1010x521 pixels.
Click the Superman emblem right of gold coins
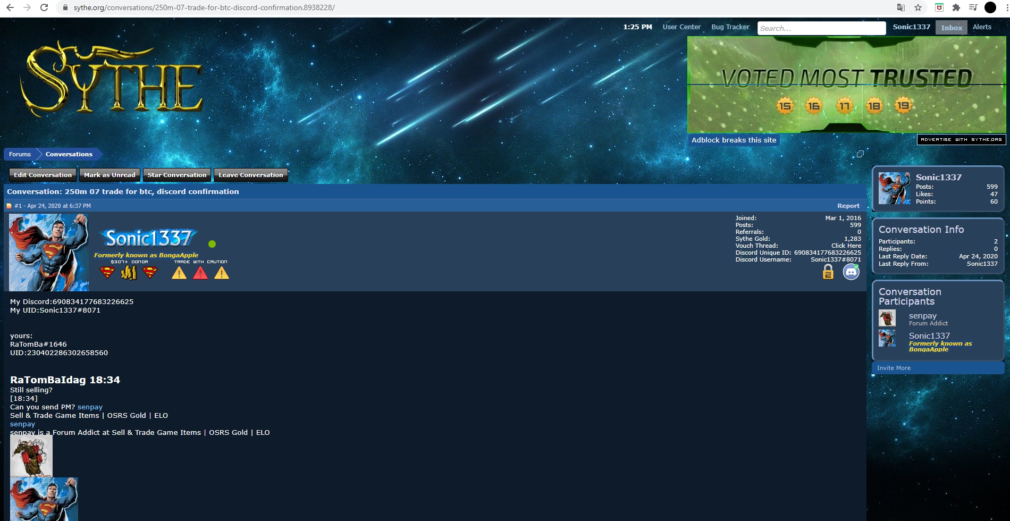[x=150, y=273]
